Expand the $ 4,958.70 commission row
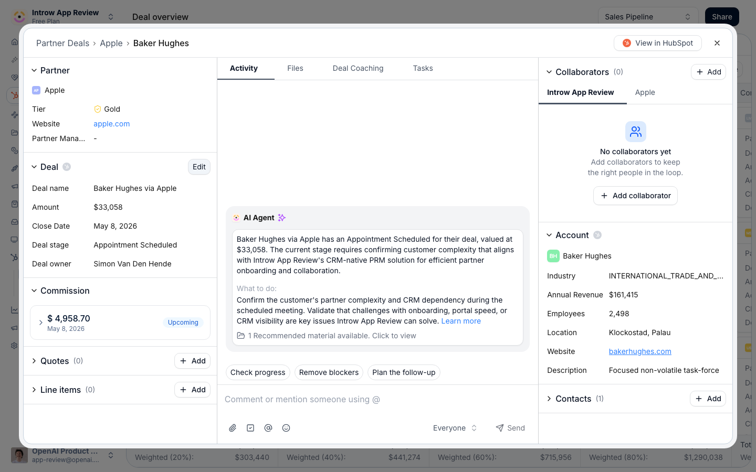 pos(41,323)
